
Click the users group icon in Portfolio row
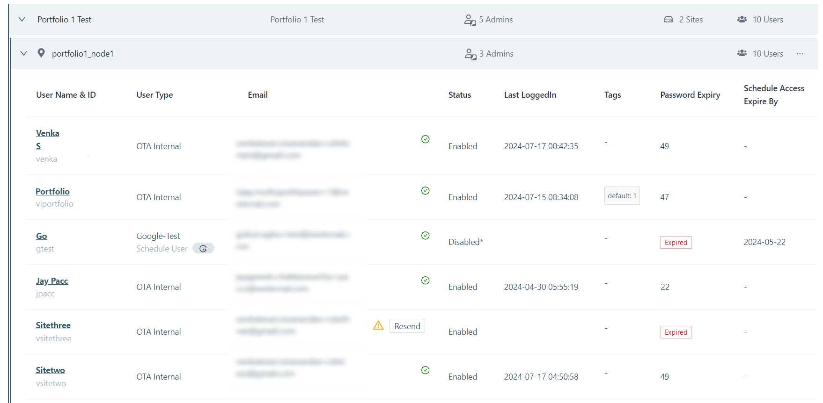coord(742,20)
